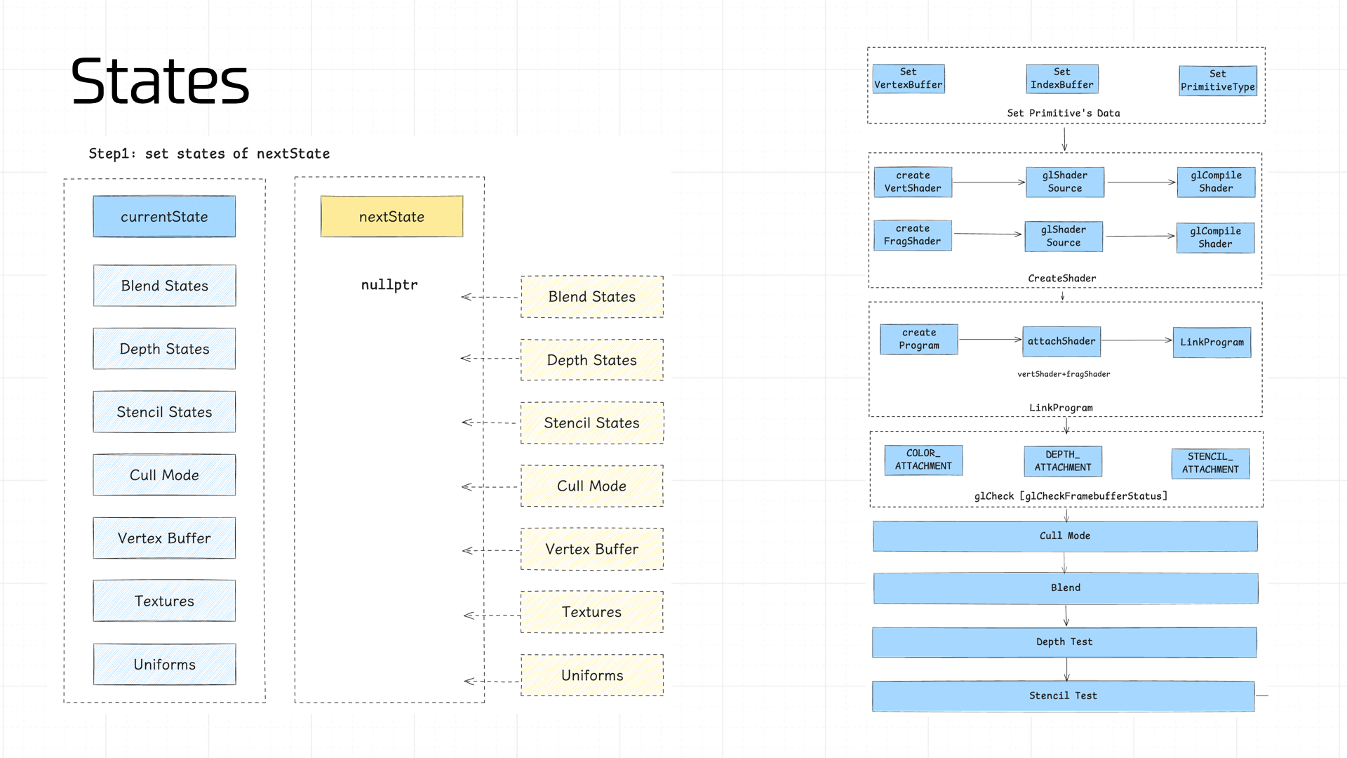Select the COLOR_ATTACHMENT node

(x=923, y=460)
